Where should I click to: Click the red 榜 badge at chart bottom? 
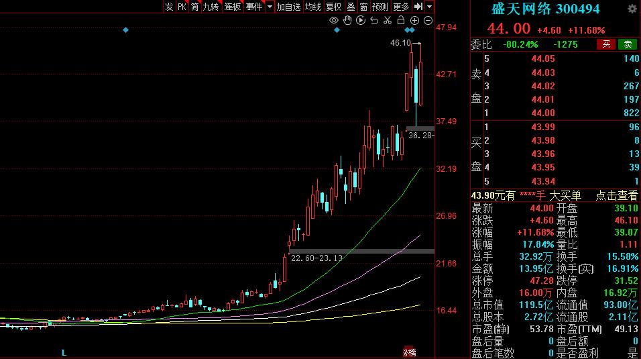[410, 352]
